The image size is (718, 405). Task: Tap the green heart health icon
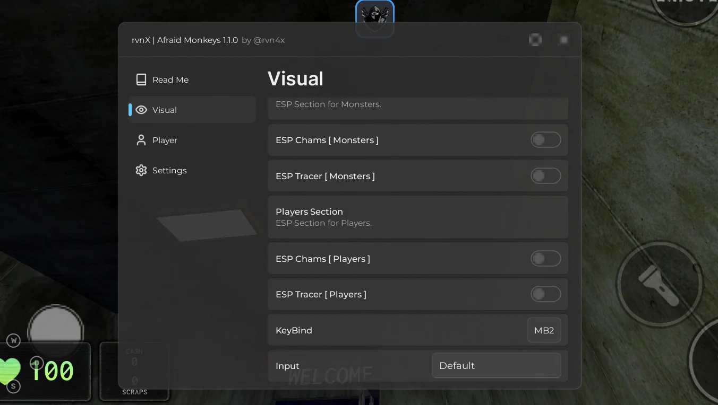[x=9, y=371]
